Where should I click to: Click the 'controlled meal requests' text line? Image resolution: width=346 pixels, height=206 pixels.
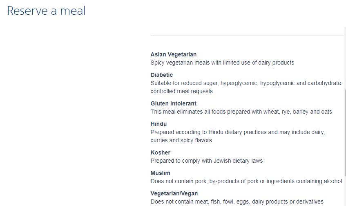(181, 91)
